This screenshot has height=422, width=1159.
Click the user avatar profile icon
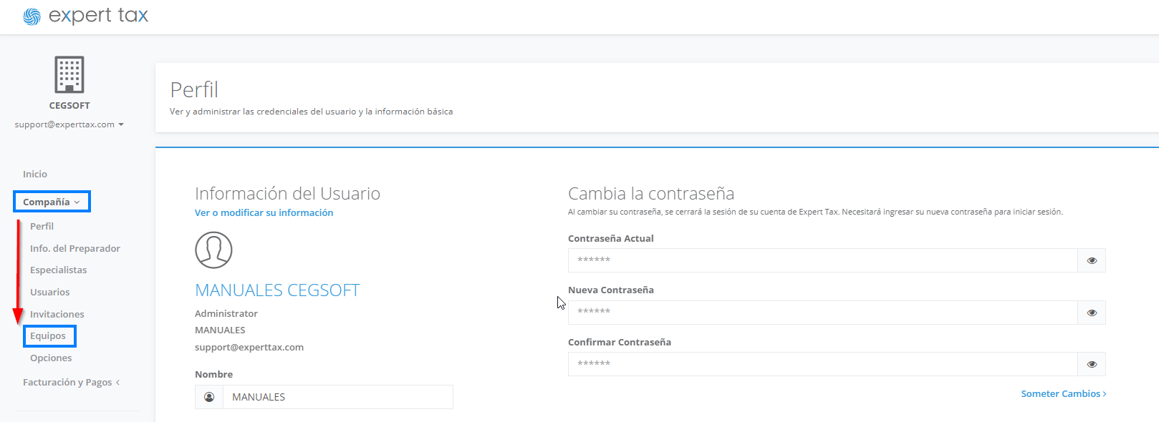(213, 250)
